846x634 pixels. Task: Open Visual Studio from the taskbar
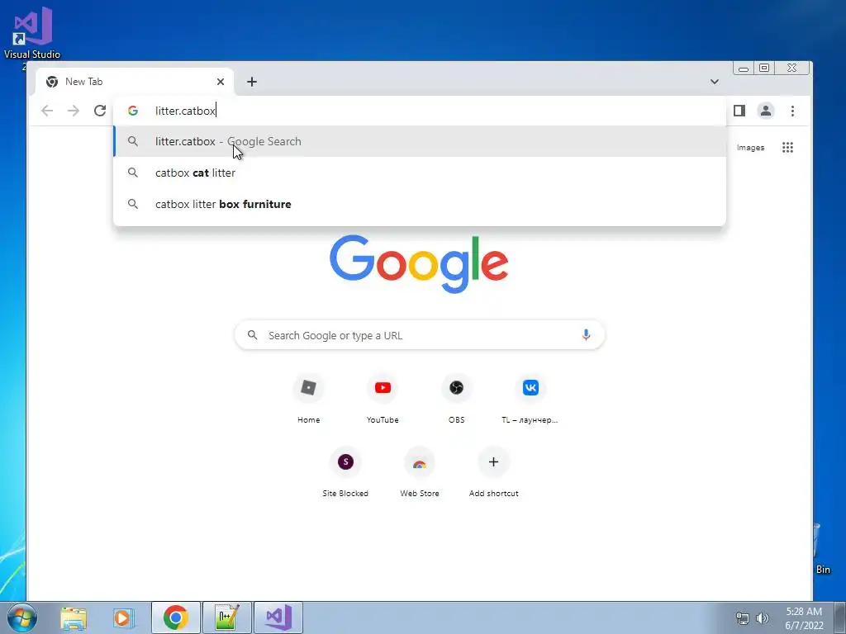278,617
